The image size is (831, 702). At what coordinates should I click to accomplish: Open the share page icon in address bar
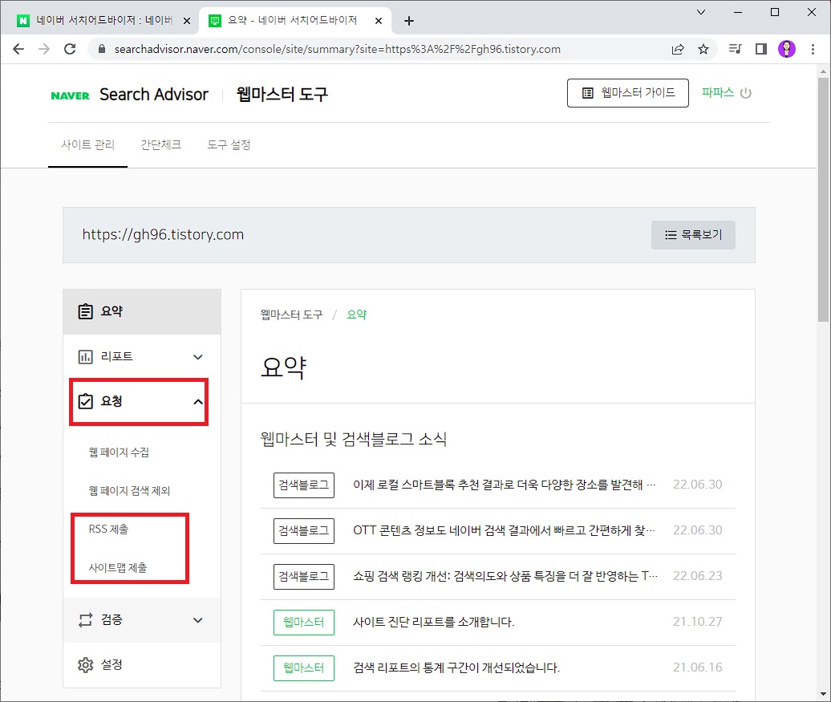click(678, 49)
